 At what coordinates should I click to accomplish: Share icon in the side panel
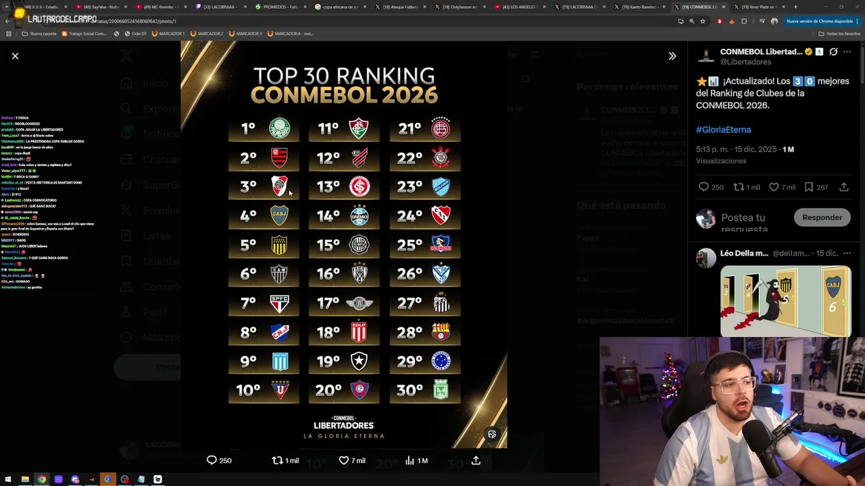(x=844, y=187)
